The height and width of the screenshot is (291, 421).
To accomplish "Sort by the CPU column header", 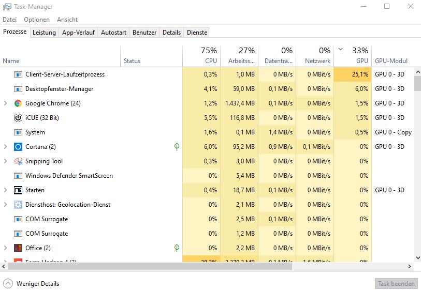I will (x=201, y=56).
